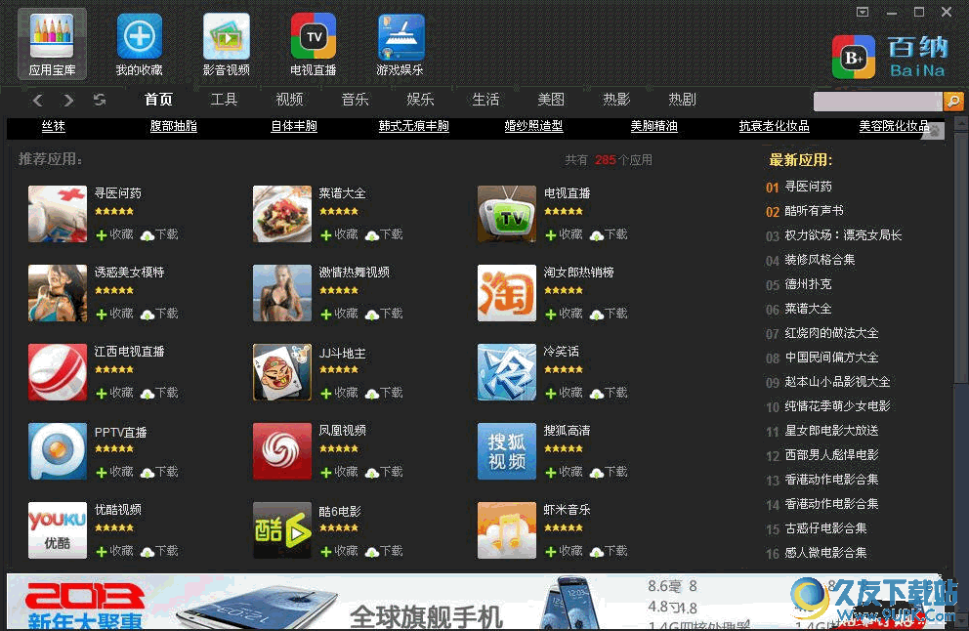Open the 虾米音乐 orange music icon

pyautogui.click(x=507, y=530)
